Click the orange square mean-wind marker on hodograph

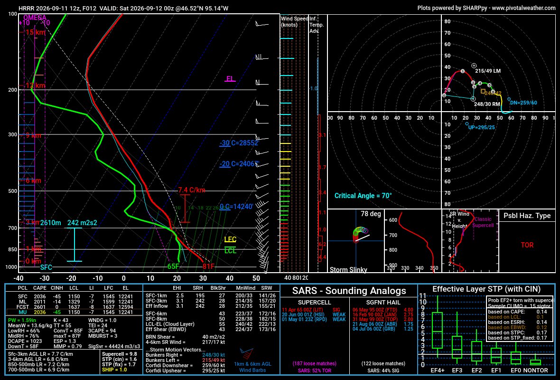click(483, 92)
